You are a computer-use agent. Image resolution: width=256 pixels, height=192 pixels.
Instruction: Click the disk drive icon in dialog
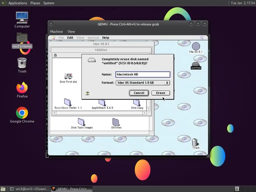click(x=92, y=60)
